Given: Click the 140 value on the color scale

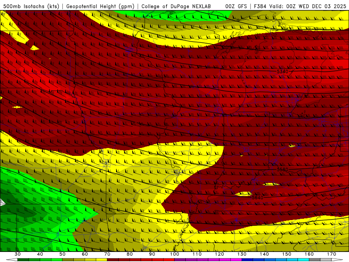Looking at the screenshot, I should 264,254.
